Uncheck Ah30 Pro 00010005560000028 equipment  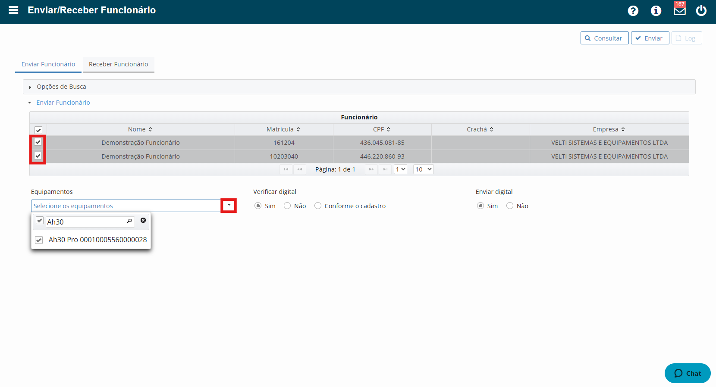coord(39,240)
